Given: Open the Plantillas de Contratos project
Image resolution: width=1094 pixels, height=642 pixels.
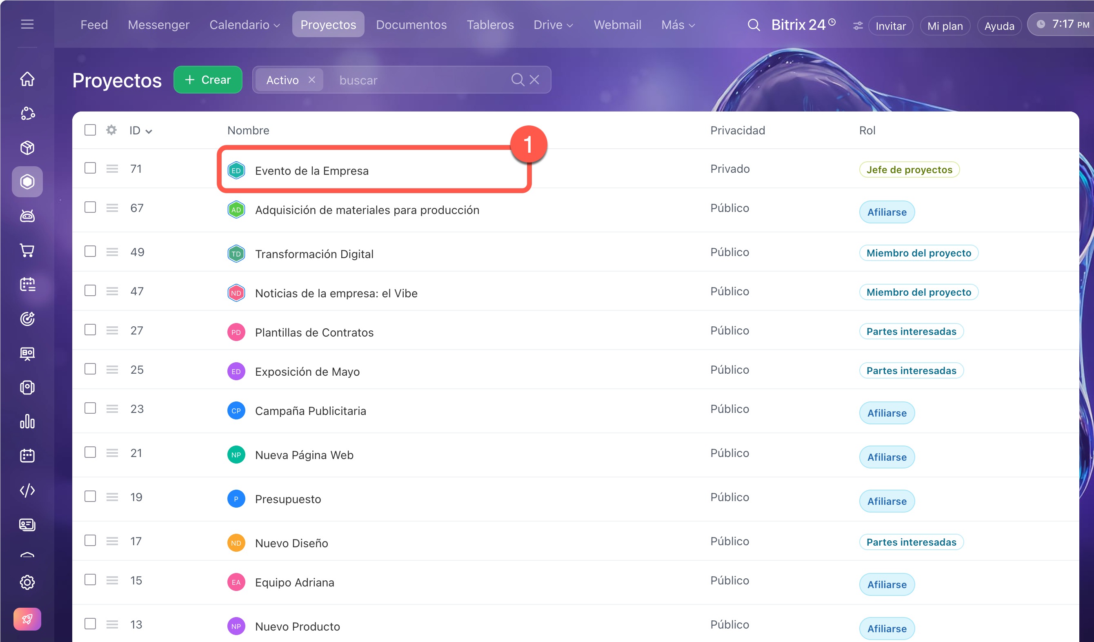Looking at the screenshot, I should click(314, 332).
